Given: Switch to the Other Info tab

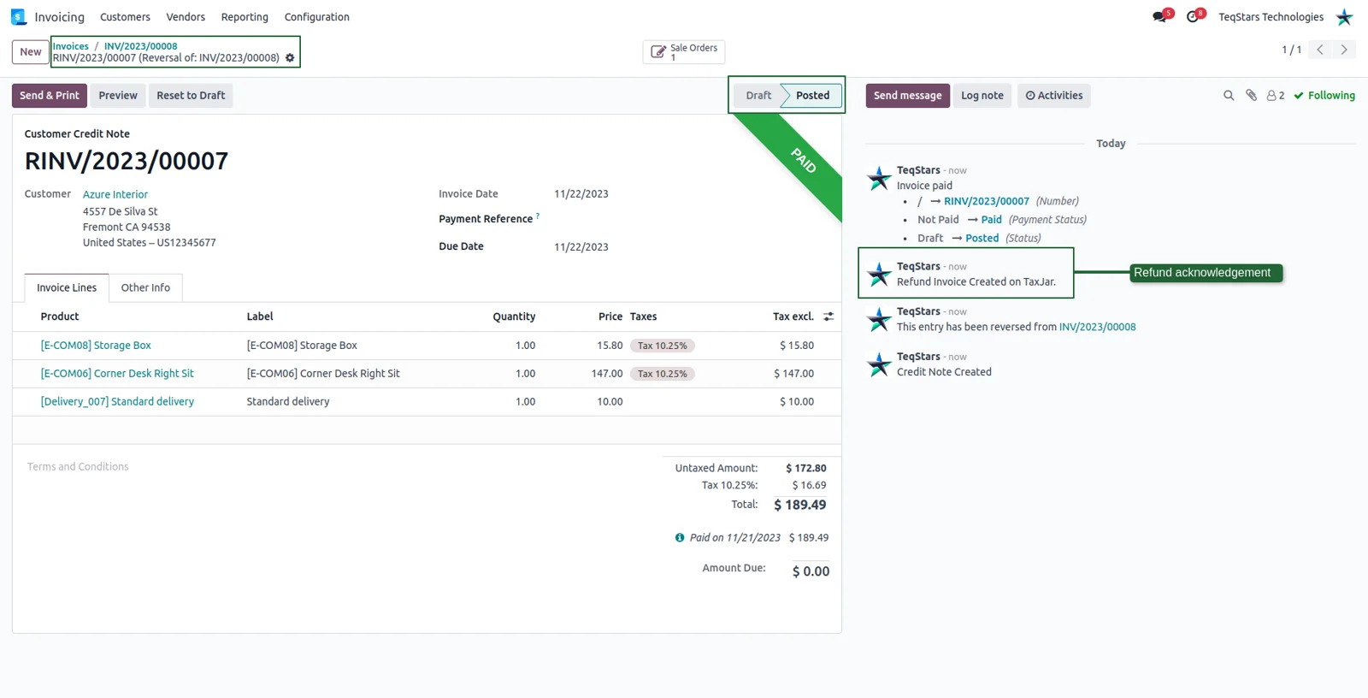Looking at the screenshot, I should [x=145, y=287].
